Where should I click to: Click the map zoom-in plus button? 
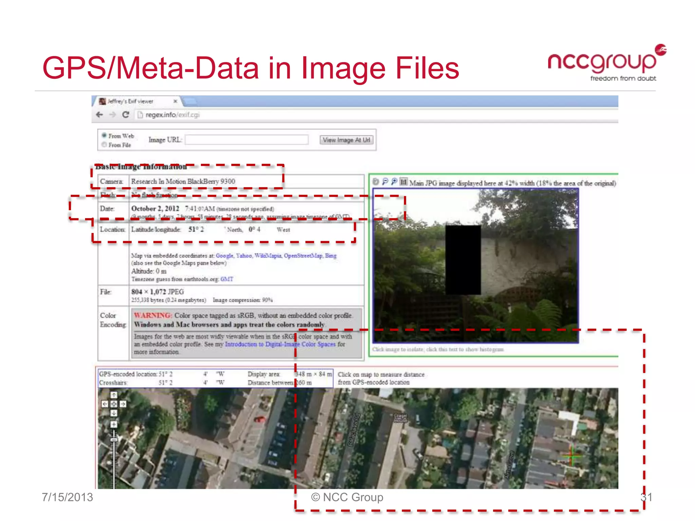[114, 424]
